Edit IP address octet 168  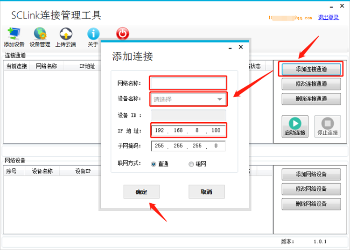178,130
